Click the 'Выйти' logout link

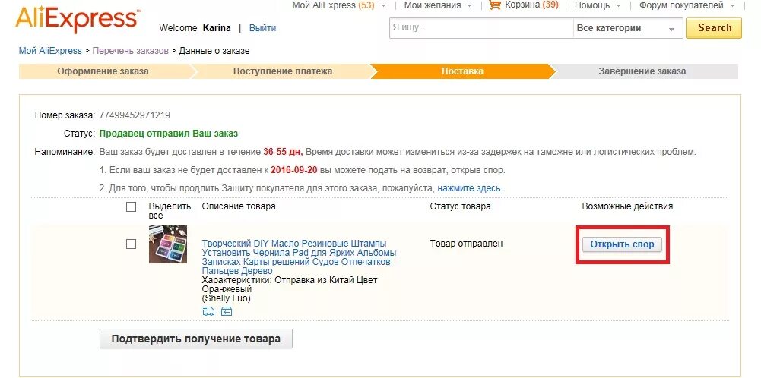click(262, 28)
